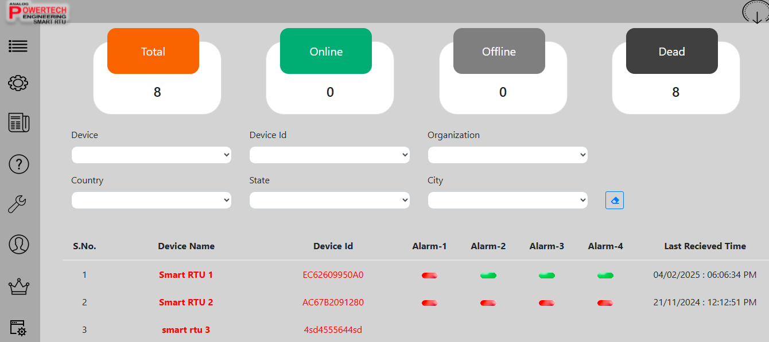Open the window settings icon at sidebar bottom
Screen dimensions: 769x342
[18, 328]
